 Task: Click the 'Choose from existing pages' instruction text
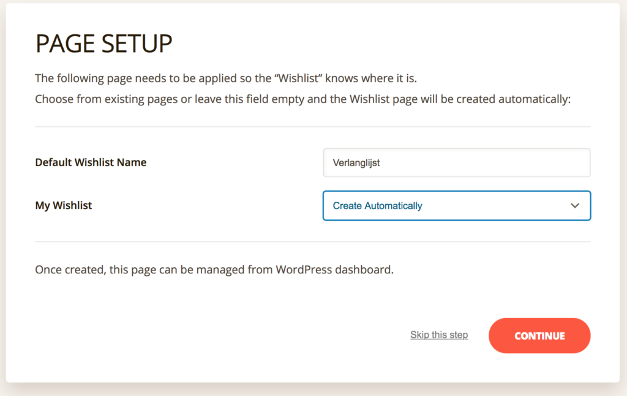coord(302,99)
